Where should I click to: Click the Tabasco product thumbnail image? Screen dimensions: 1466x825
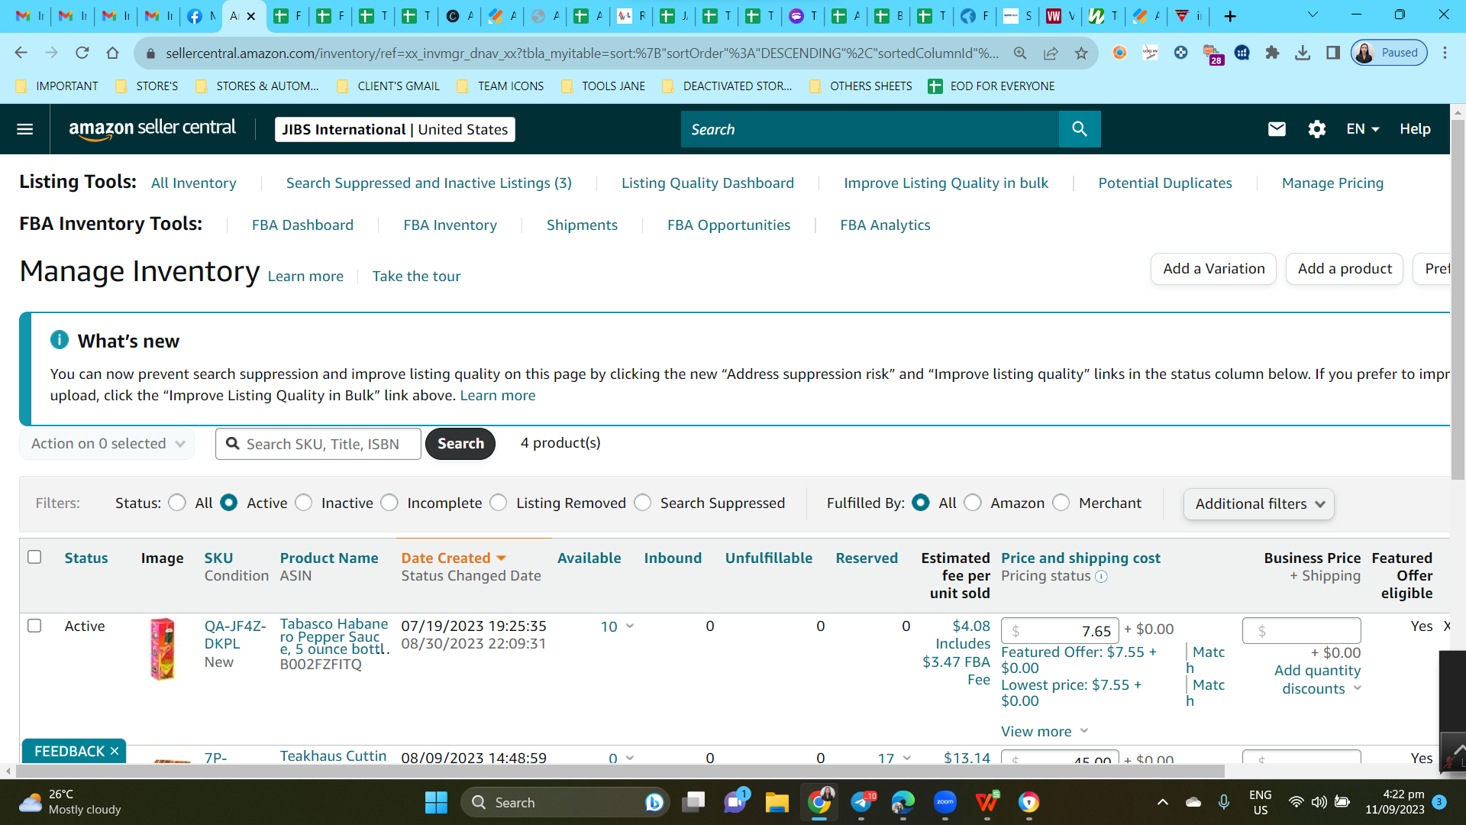tap(163, 649)
